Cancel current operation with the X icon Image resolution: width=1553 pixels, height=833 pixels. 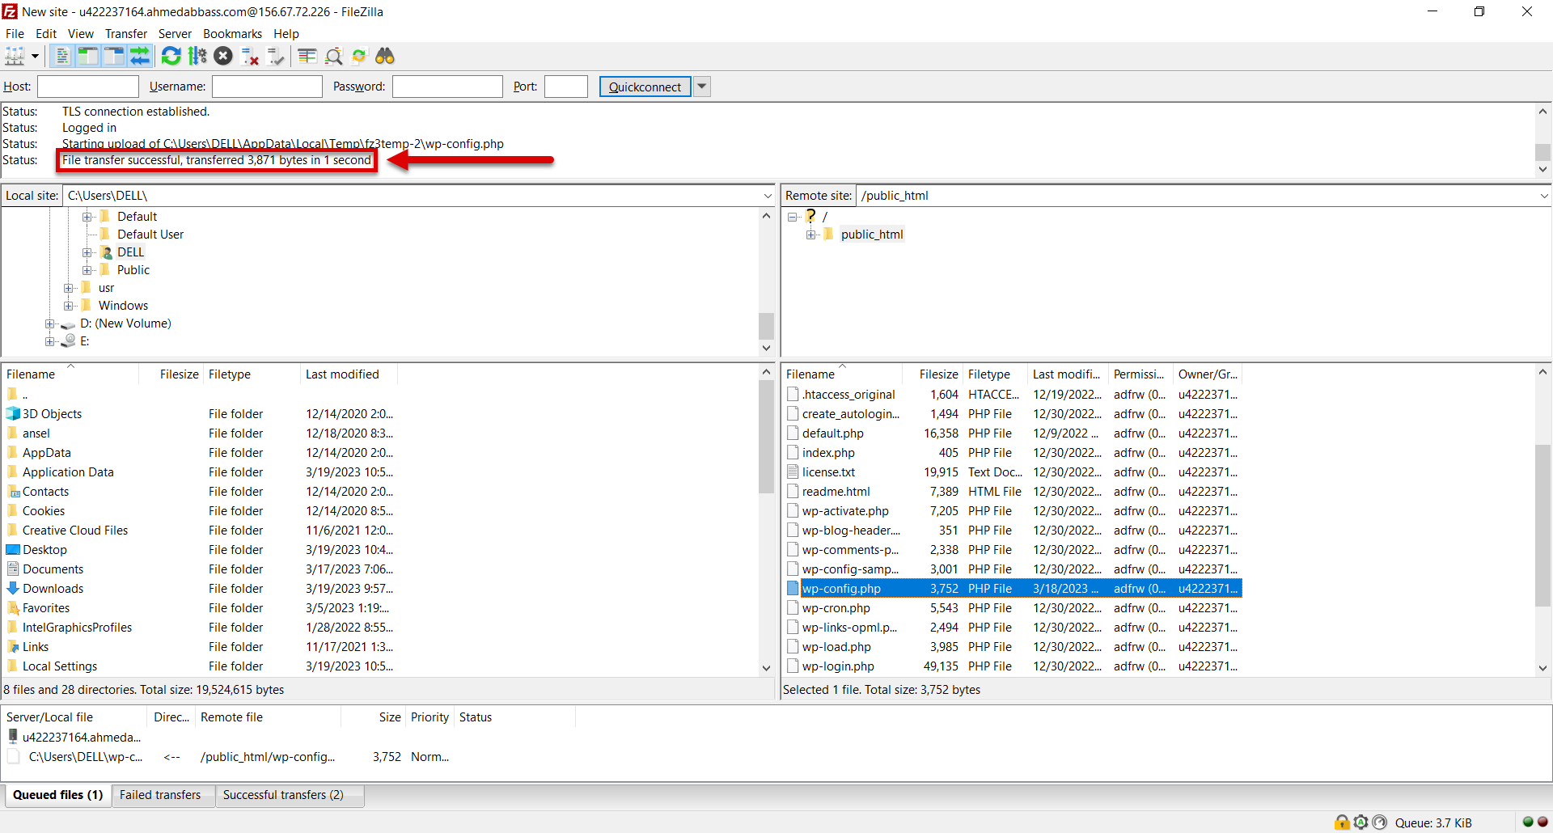tap(223, 56)
